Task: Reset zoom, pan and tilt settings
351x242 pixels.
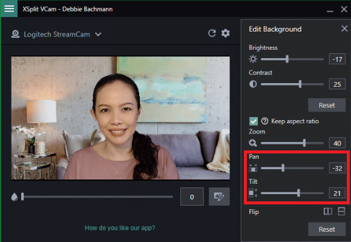Action: pos(327,229)
